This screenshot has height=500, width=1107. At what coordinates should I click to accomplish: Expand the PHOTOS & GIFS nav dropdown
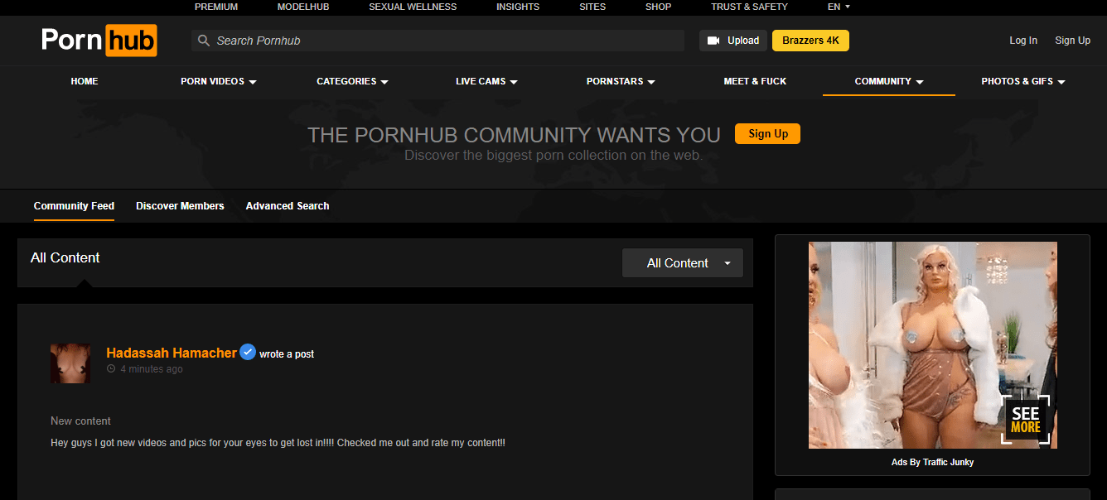(x=1023, y=81)
